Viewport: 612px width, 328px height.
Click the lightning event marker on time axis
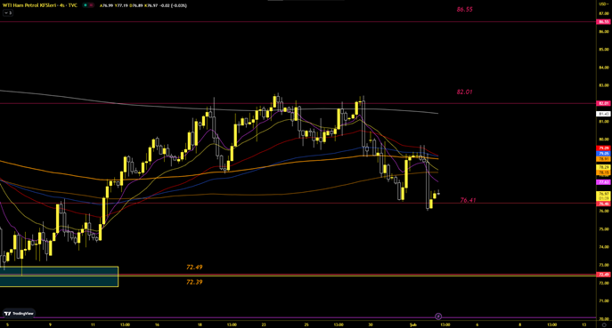tap(438, 316)
